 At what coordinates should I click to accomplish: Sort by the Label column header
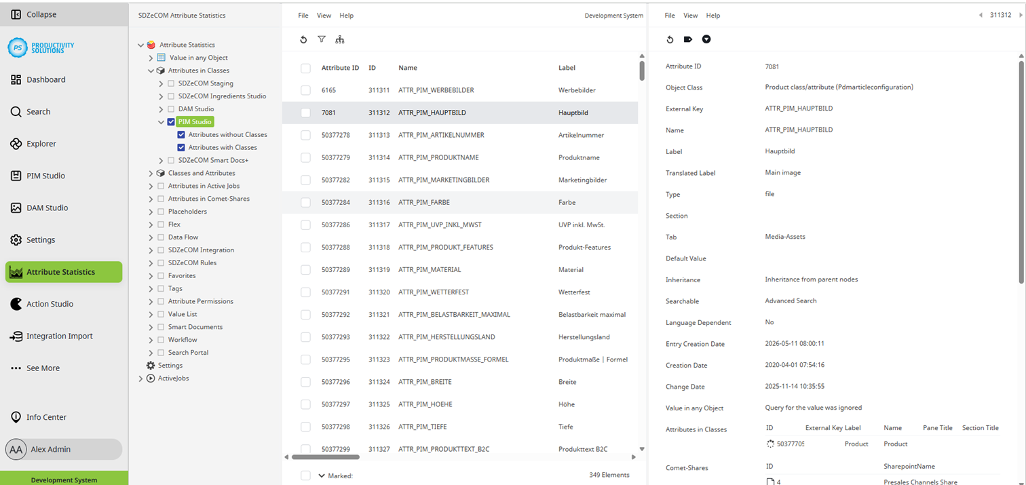pyautogui.click(x=567, y=68)
